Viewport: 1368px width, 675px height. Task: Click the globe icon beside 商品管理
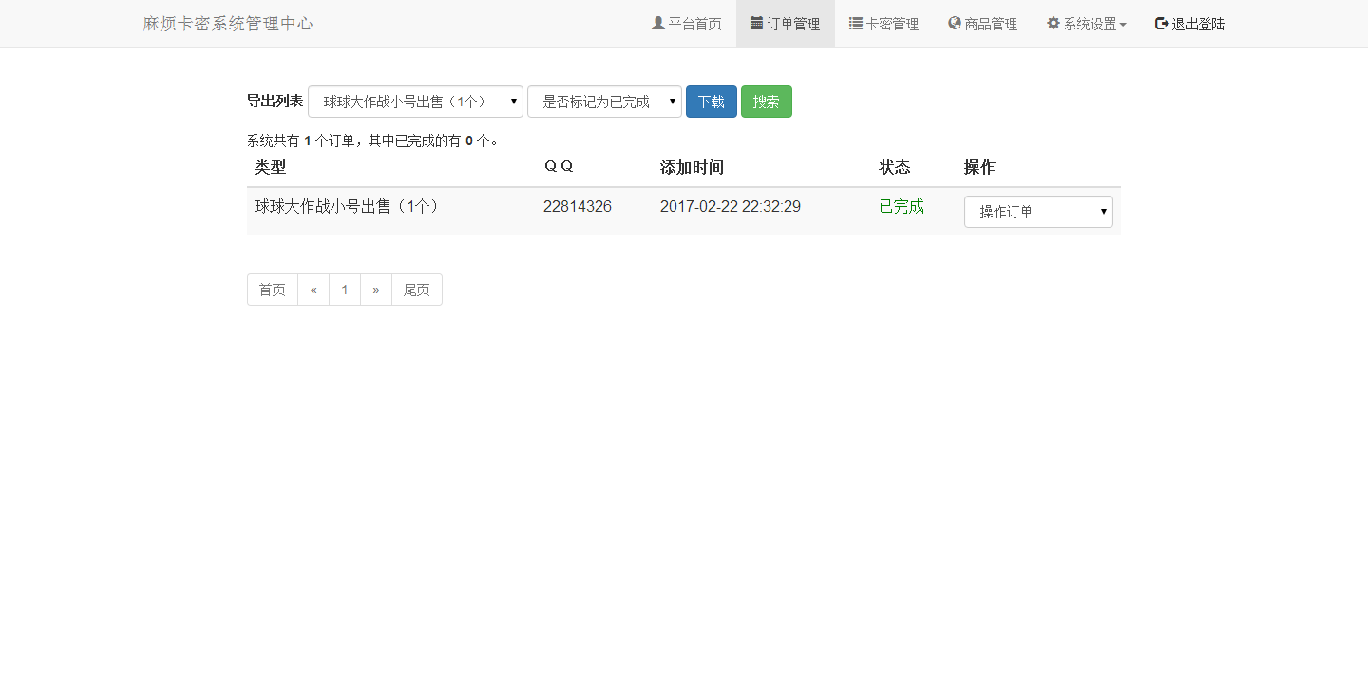click(954, 23)
